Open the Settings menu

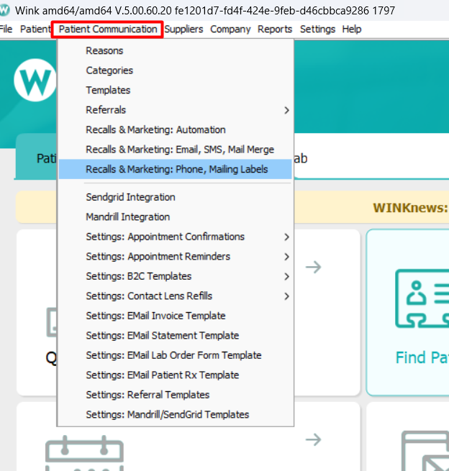(317, 29)
